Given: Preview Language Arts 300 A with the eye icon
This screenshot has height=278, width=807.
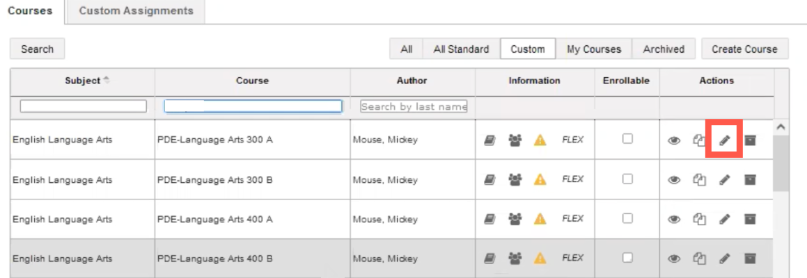Looking at the screenshot, I should pos(673,140).
